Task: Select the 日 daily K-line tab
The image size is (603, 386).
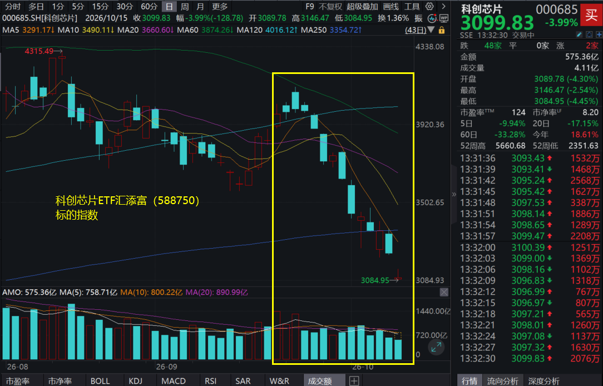Action: (x=169, y=7)
